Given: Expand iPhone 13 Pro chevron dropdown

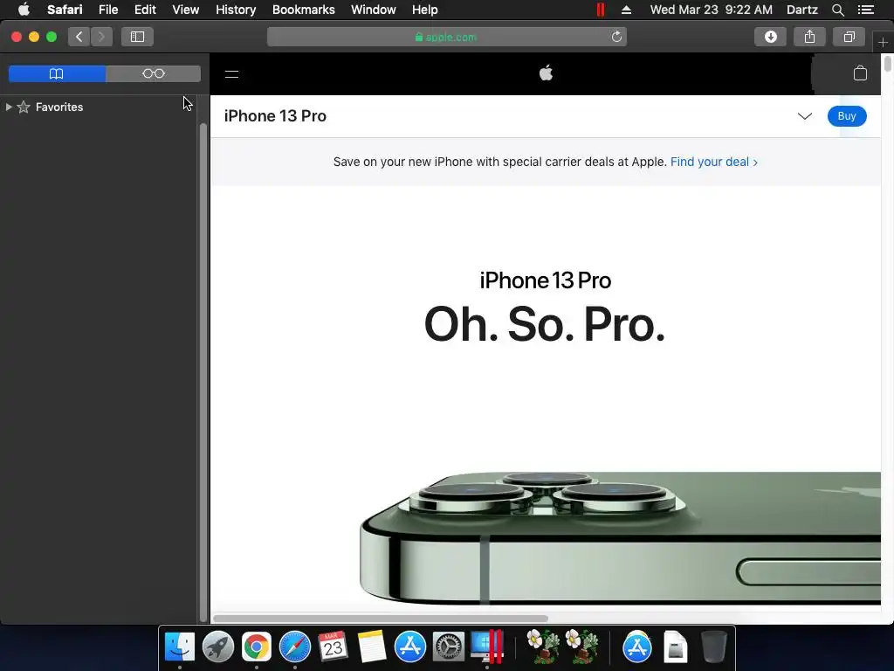Looking at the screenshot, I should point(804,116).
